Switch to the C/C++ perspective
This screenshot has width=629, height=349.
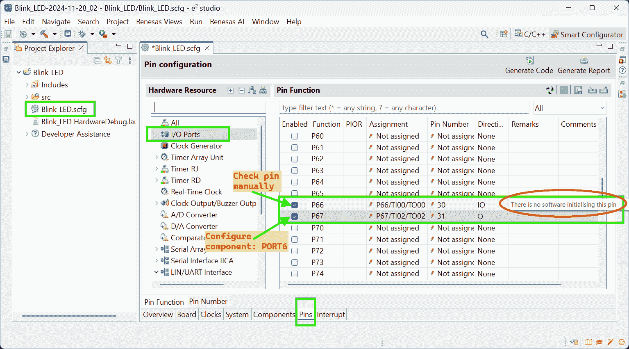coord(530,34)
